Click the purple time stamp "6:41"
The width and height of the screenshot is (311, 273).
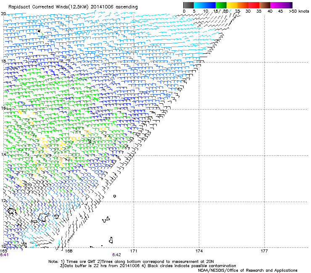[4, 255]
